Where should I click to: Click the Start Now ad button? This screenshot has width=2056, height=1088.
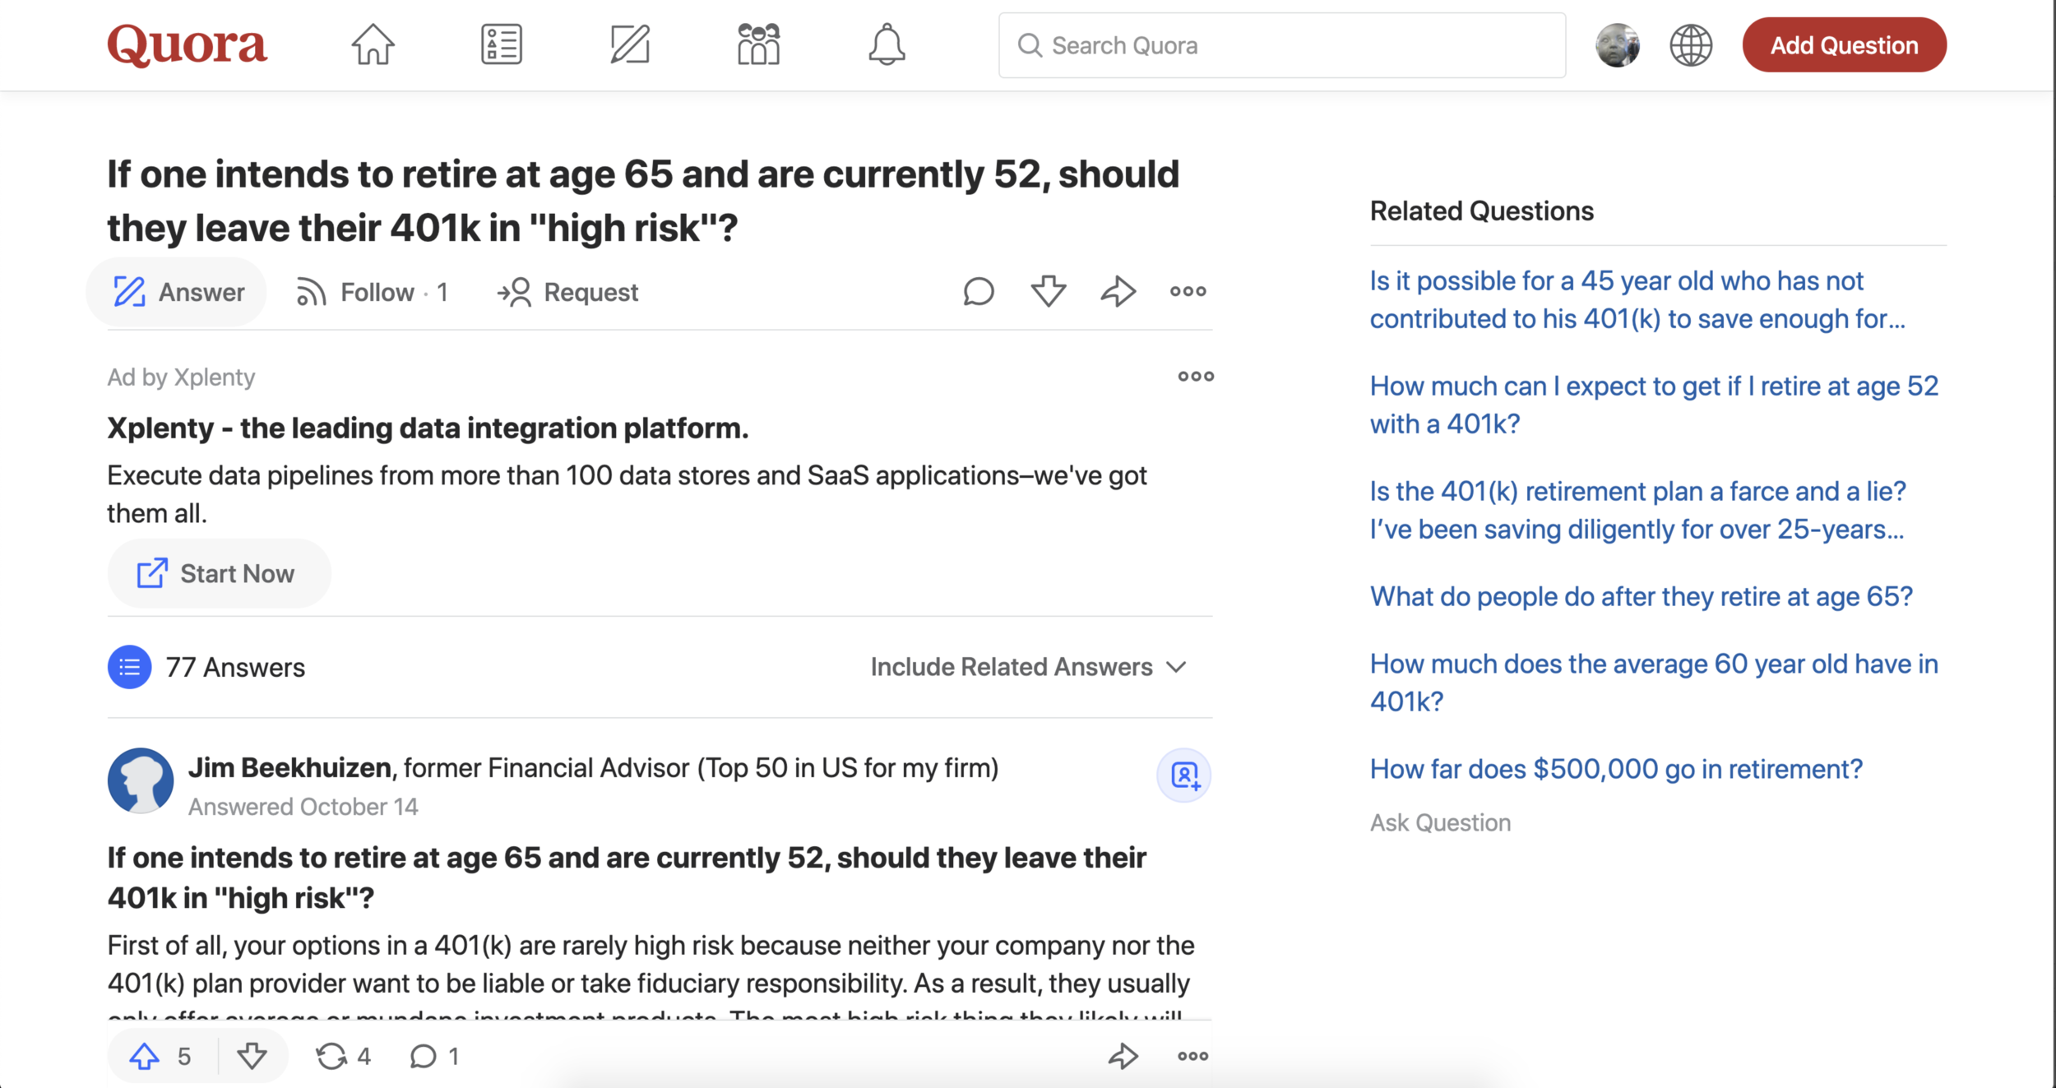coord(218,574)
